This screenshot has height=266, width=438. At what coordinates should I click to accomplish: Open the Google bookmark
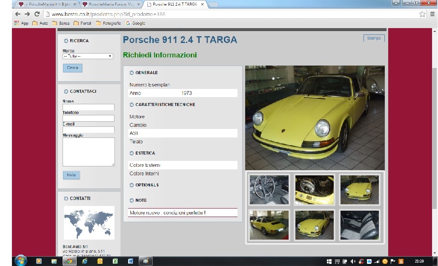(135, 23)
